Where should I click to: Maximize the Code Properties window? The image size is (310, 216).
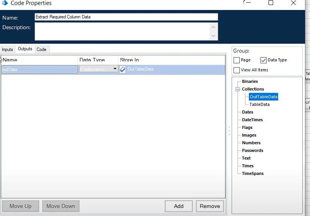[x=271, y=3]
